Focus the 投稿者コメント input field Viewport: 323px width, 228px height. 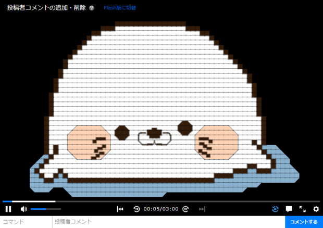coord(169,222)
